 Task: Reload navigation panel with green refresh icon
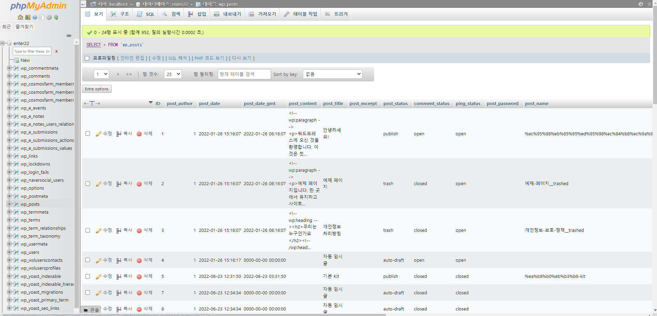point(56,17)
